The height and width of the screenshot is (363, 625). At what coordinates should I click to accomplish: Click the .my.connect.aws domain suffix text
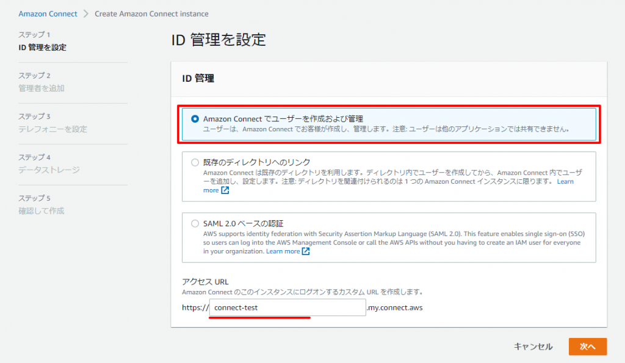[395, 307]
